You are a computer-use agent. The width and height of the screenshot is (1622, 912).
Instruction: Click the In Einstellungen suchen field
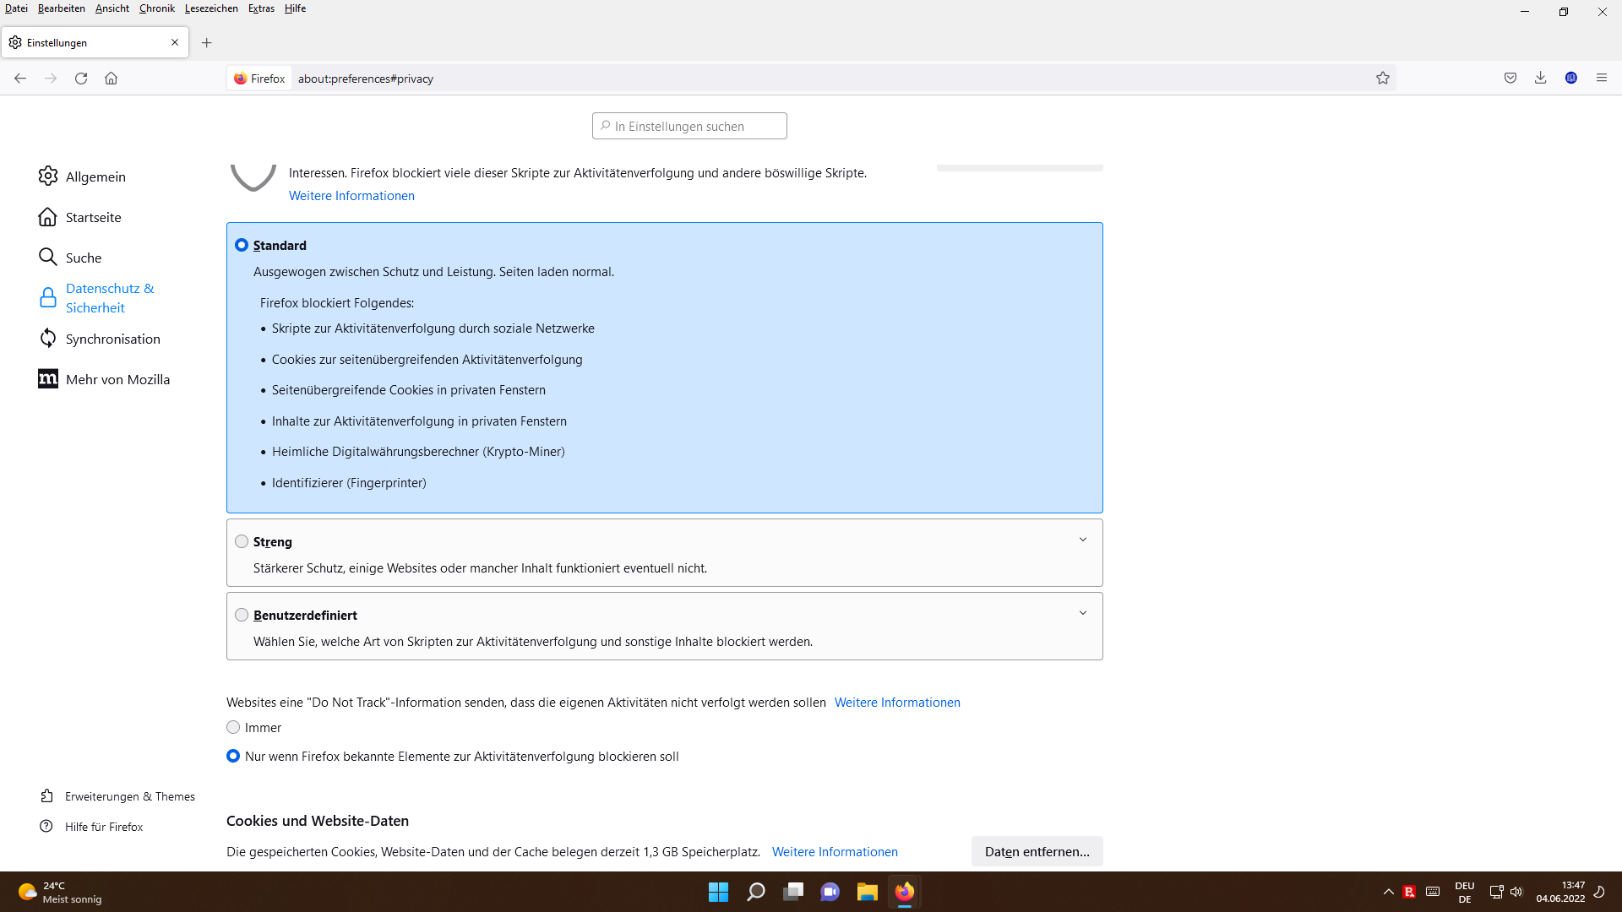coord(690,126)
